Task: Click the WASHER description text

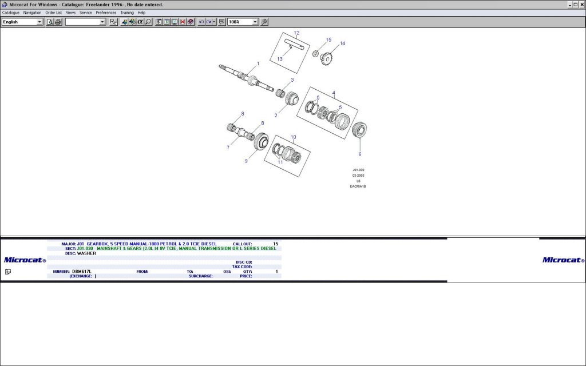Action: [x=86, y=253]
